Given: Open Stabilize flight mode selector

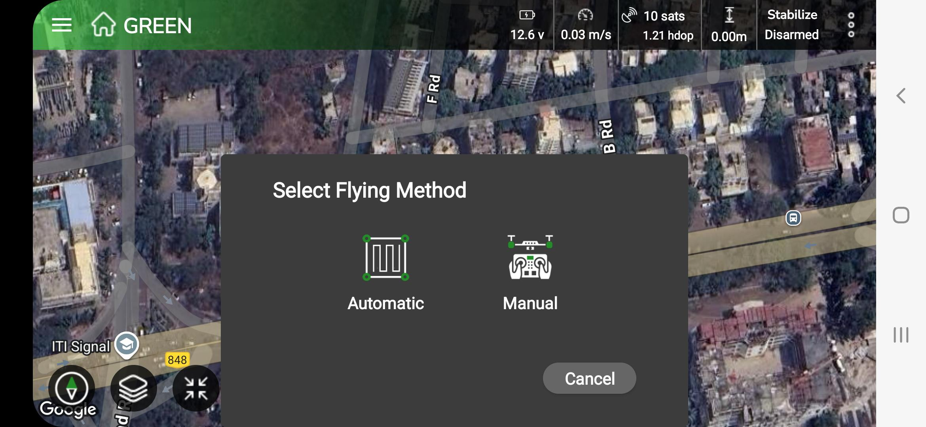Looking at the screenshot, I should 792,15.
